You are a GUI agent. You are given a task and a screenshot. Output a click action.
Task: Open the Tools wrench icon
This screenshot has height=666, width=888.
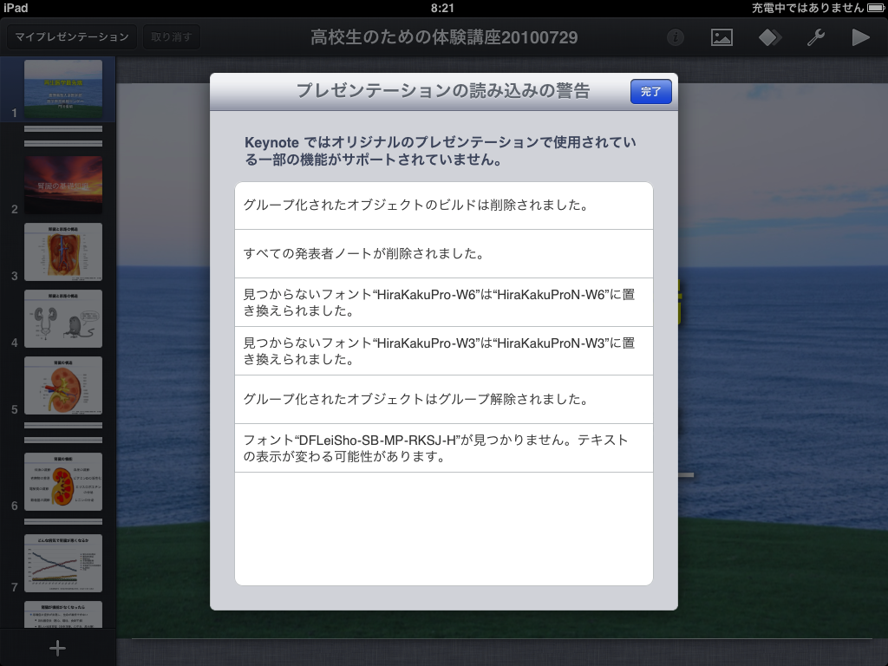tap(815, 37)
